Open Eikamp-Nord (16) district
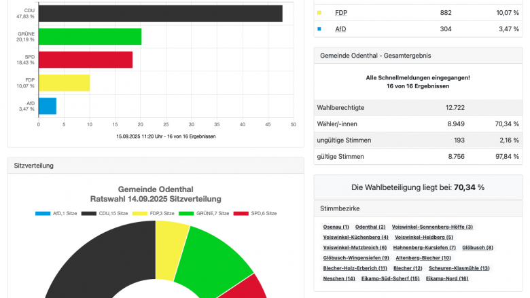530x298 pixels. (447, 278)
